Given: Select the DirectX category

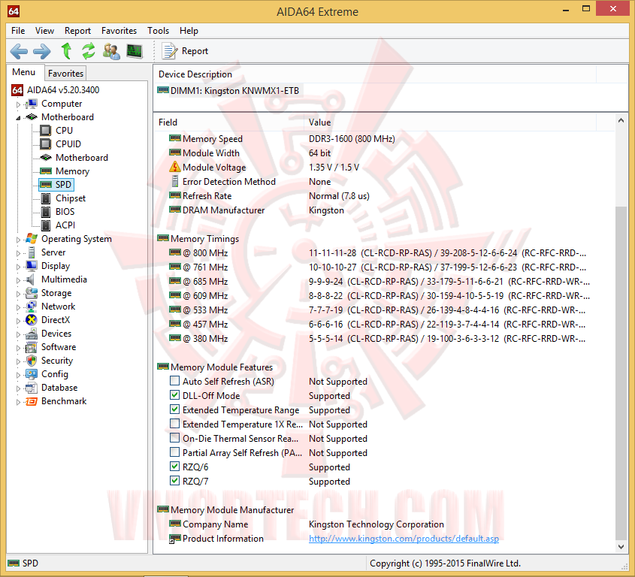Looking at the screenshot, I should 56,320.
